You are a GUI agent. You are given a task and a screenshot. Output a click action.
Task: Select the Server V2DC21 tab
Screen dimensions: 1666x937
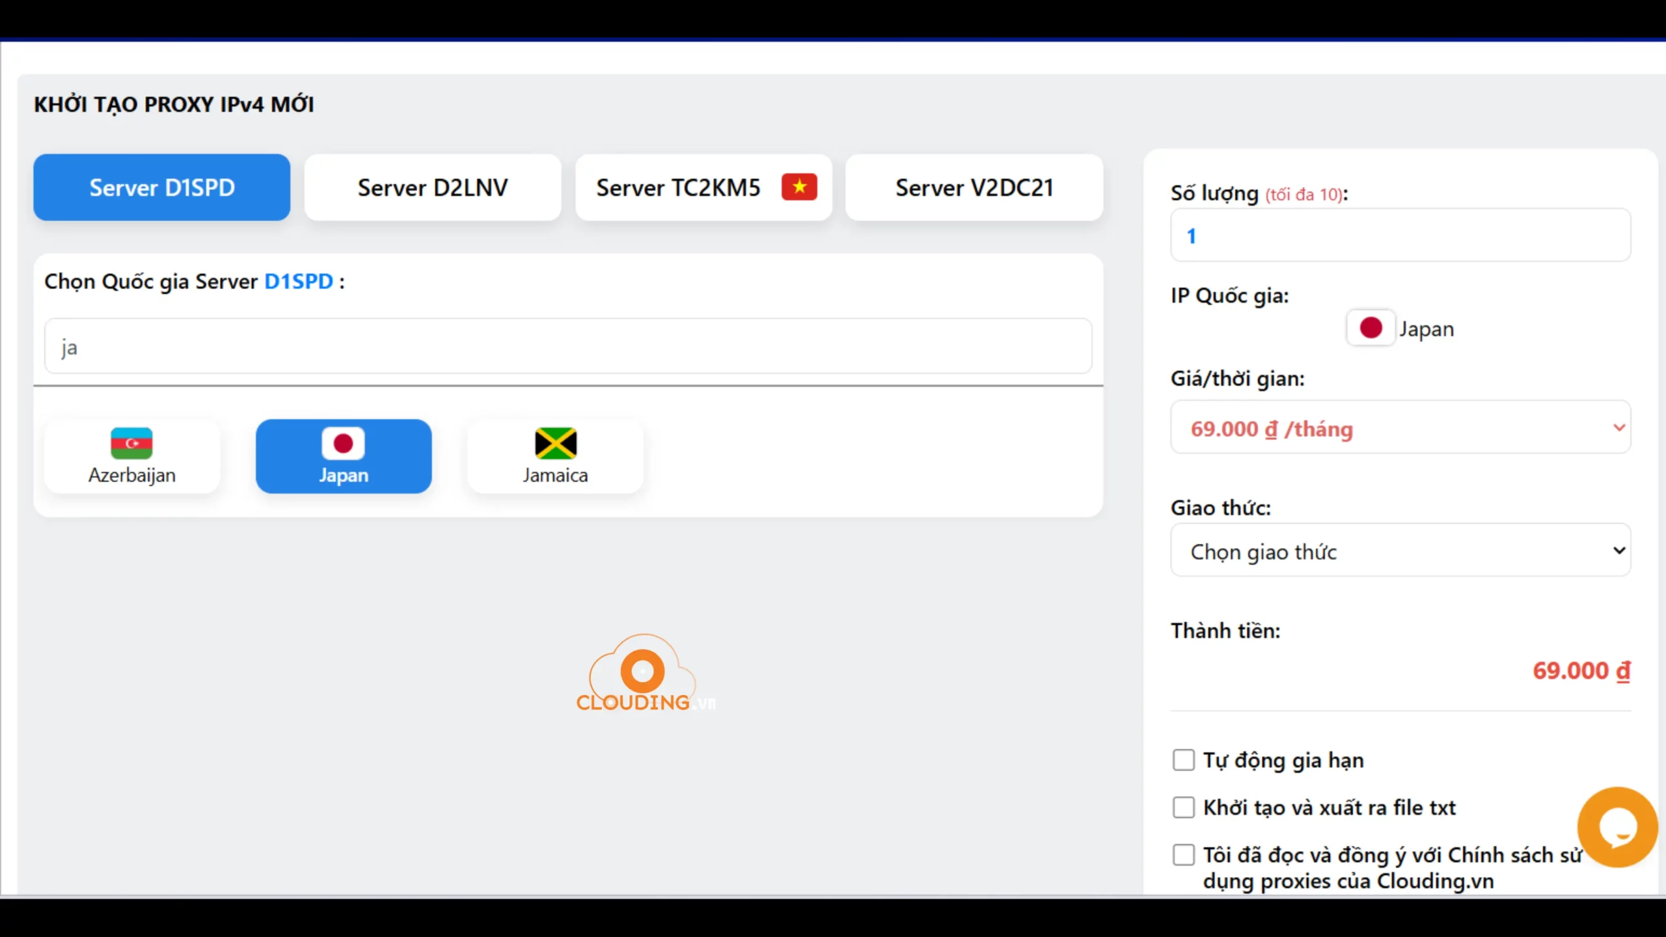[x=974, y=187]
